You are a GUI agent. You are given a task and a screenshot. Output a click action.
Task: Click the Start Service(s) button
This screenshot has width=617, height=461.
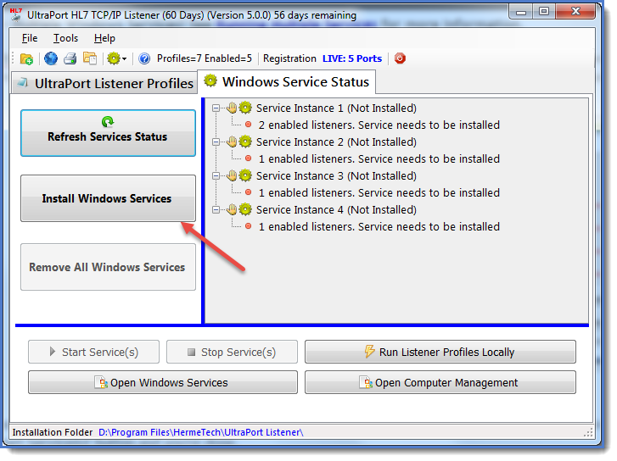93,352
